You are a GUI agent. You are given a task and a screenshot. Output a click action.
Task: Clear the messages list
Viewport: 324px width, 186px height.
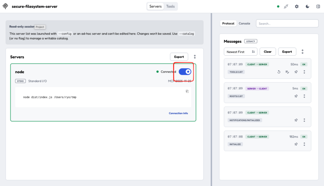(268, 52)
